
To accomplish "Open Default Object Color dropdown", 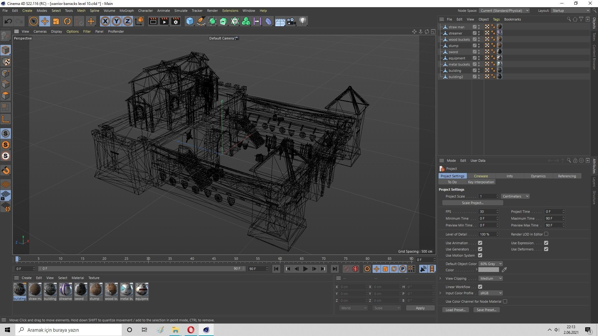I will (x=490, y=264).
